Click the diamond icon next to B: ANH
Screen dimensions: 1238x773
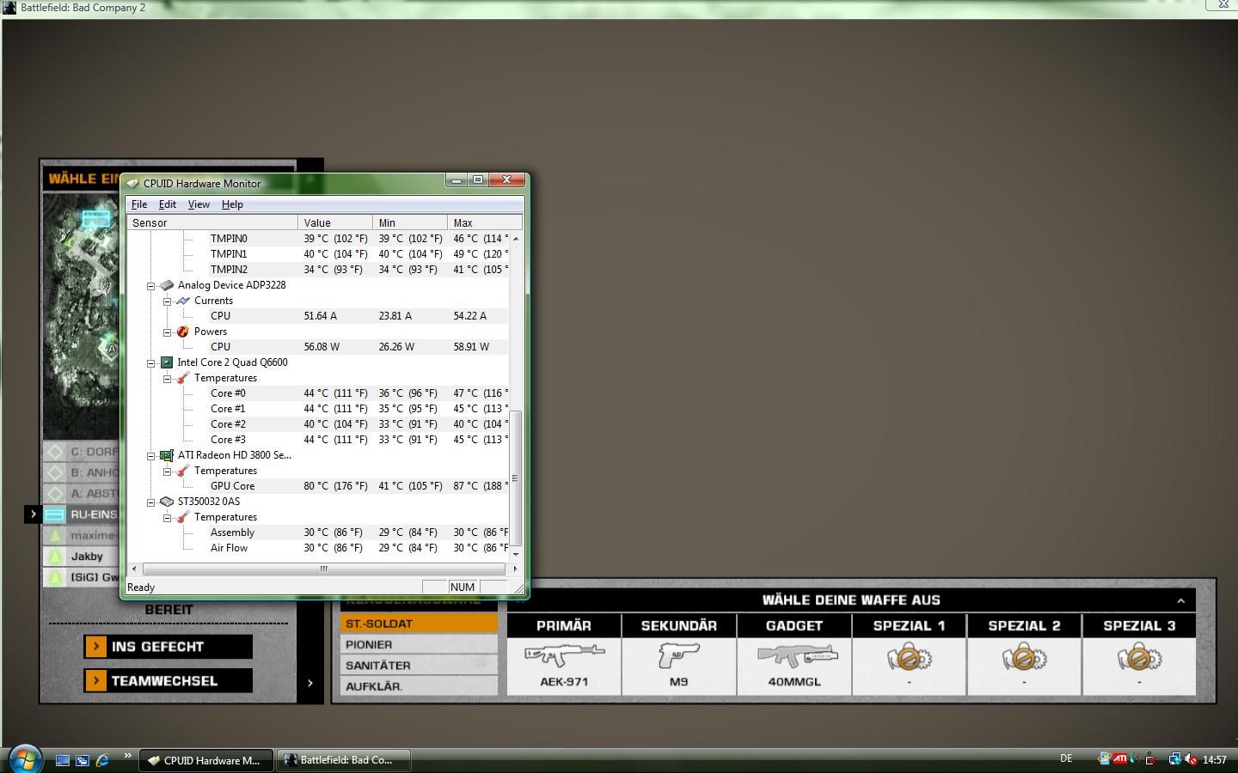[x=55, y=472]
